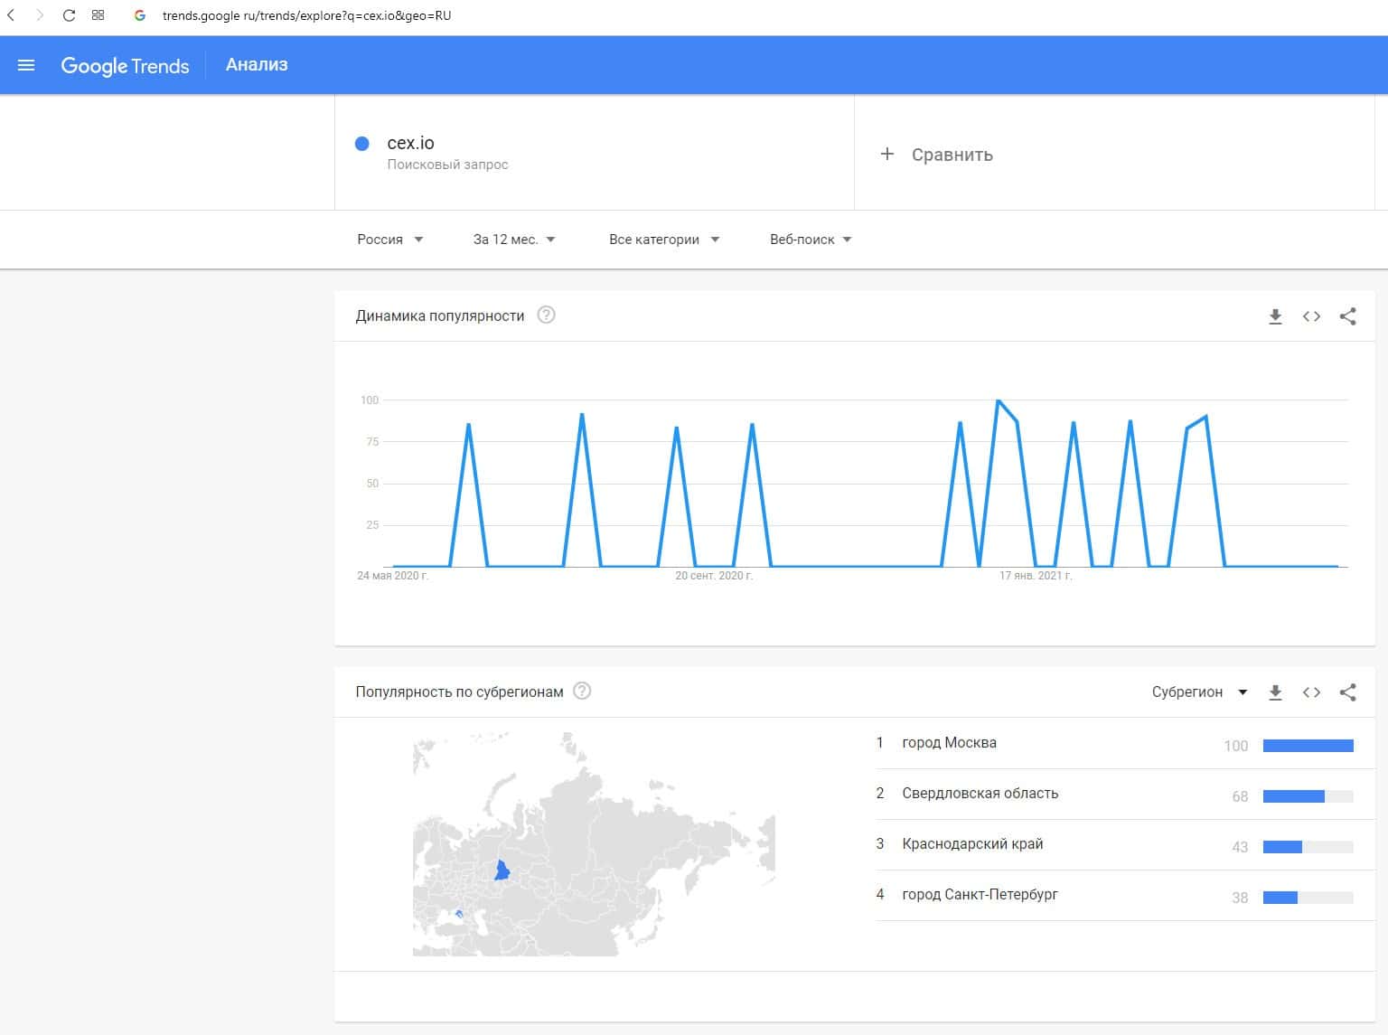Download the subregion popularity data

1275,692
